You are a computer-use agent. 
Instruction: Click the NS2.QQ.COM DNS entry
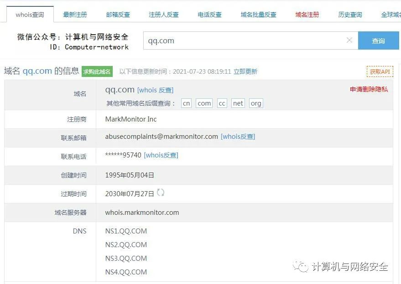tap(126, 245)
